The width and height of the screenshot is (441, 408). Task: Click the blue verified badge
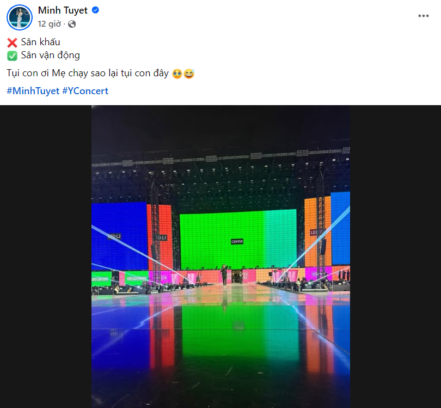[x=95, y=10]
